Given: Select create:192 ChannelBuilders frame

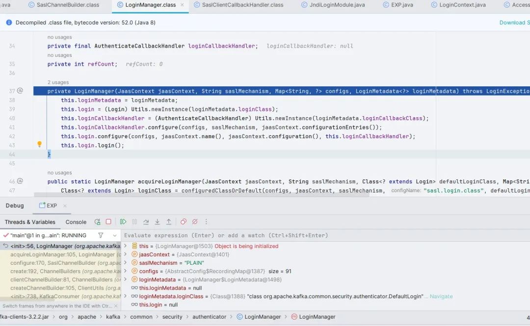Looking at the screenshot, I should click(x=60, y=271).
